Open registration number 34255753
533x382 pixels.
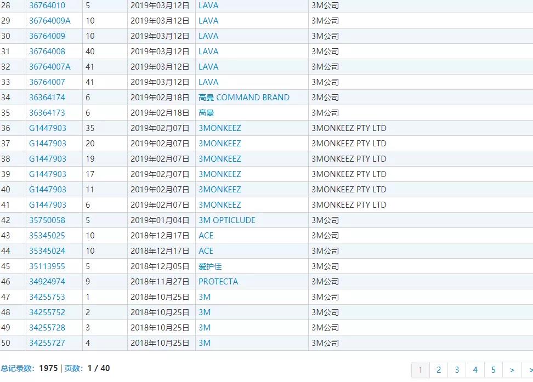47,297
